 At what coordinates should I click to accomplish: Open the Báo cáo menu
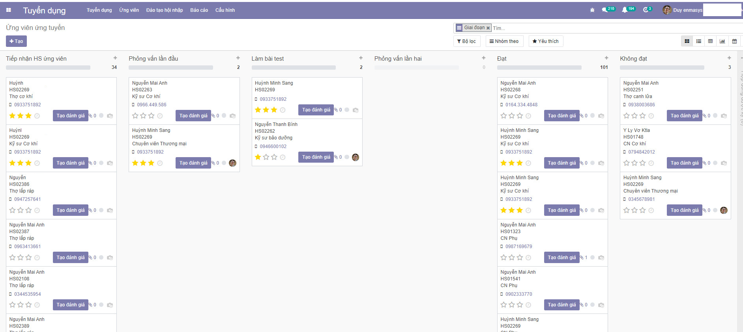(x=199, y=10)
